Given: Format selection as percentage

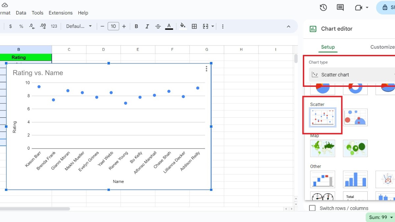Looking at the screenshot, I should [x=21, y=26].
